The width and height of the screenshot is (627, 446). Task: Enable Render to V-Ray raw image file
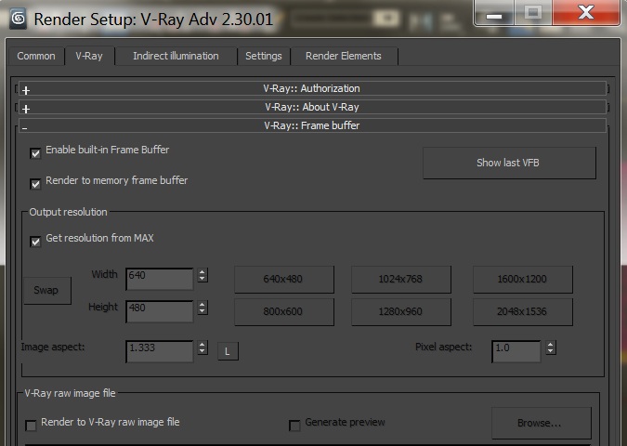[31, 426]
